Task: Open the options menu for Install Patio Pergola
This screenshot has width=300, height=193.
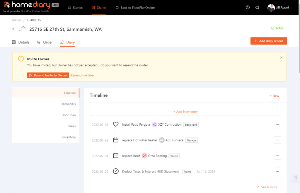Action: coord(277,124)
